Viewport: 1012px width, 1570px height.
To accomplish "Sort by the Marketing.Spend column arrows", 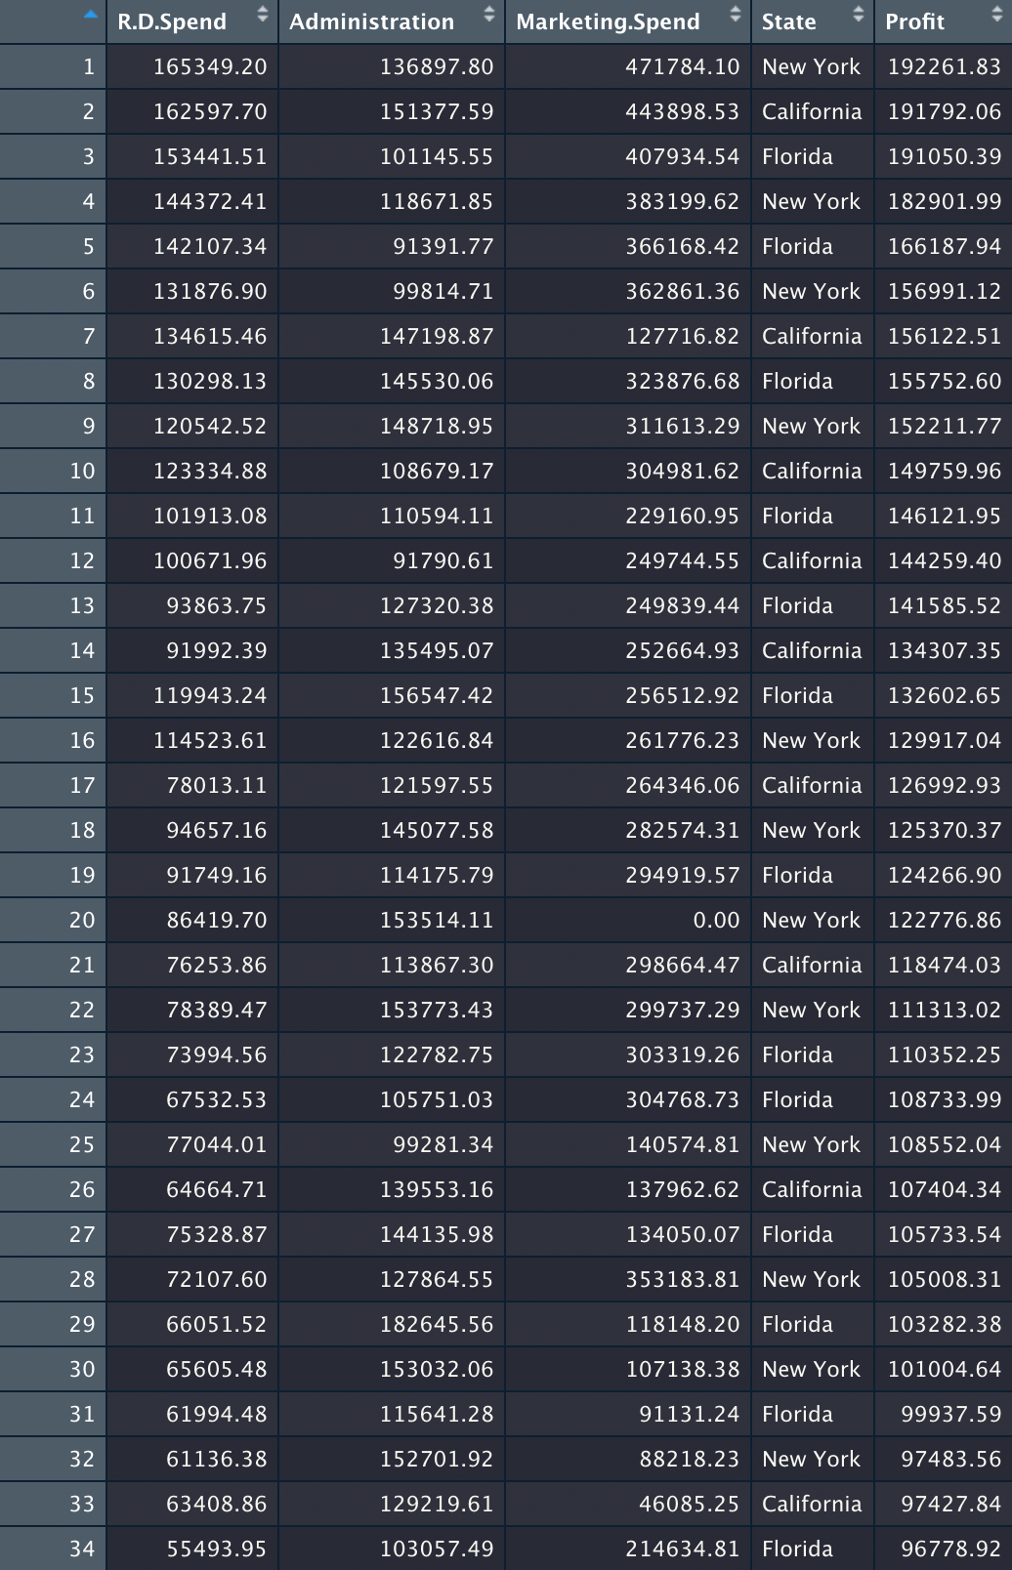I will click(735, 15).
